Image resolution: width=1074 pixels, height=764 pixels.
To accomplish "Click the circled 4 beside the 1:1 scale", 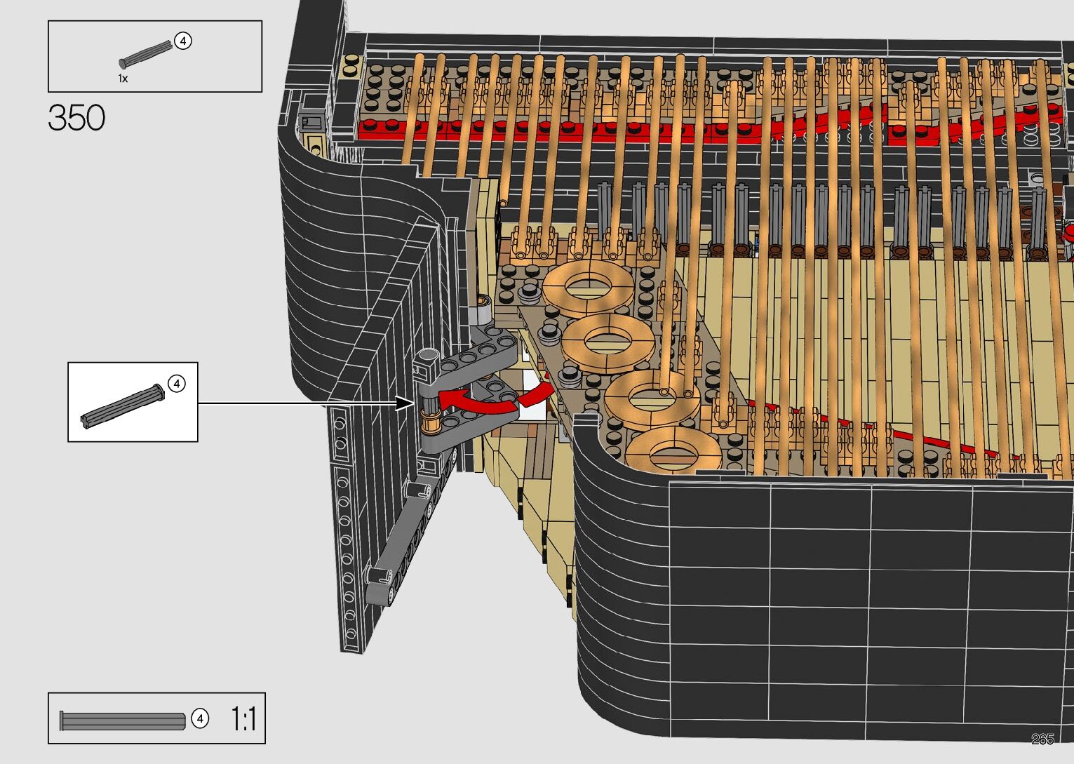I will [200, 719].
